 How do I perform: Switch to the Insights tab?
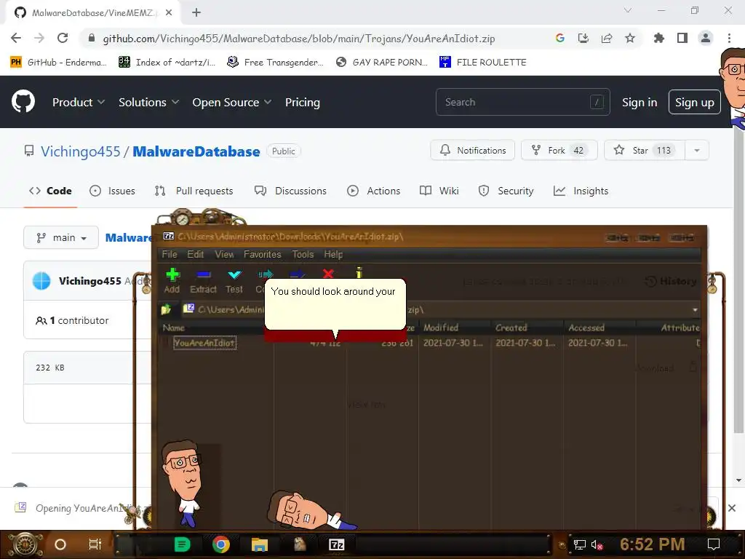click(581, 191)
